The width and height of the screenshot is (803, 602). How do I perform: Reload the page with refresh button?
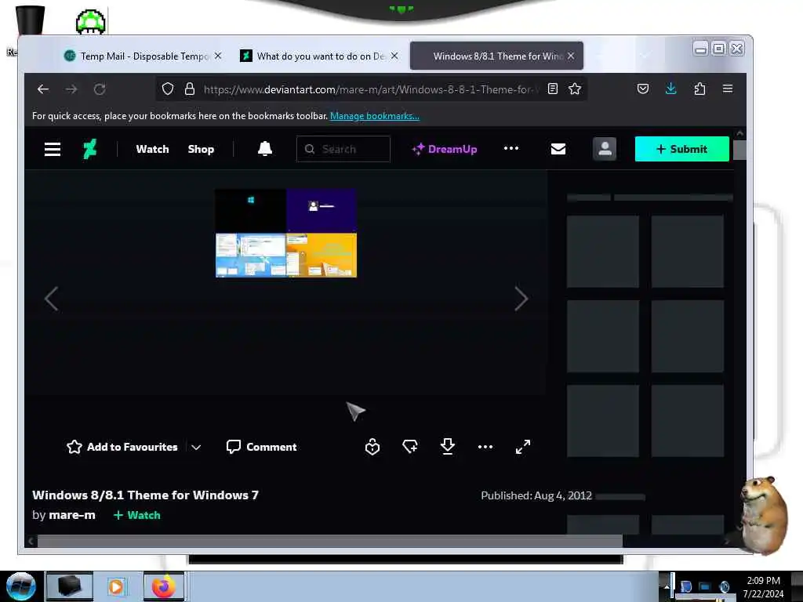[x=100, y=89]
